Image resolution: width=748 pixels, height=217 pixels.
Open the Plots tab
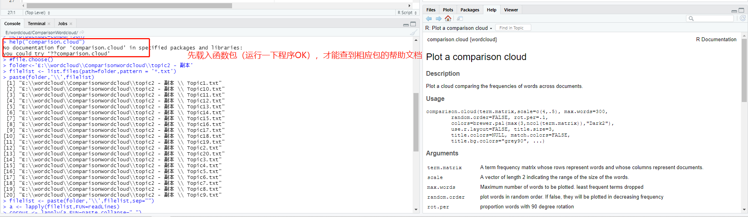click(x=448, y=10)
